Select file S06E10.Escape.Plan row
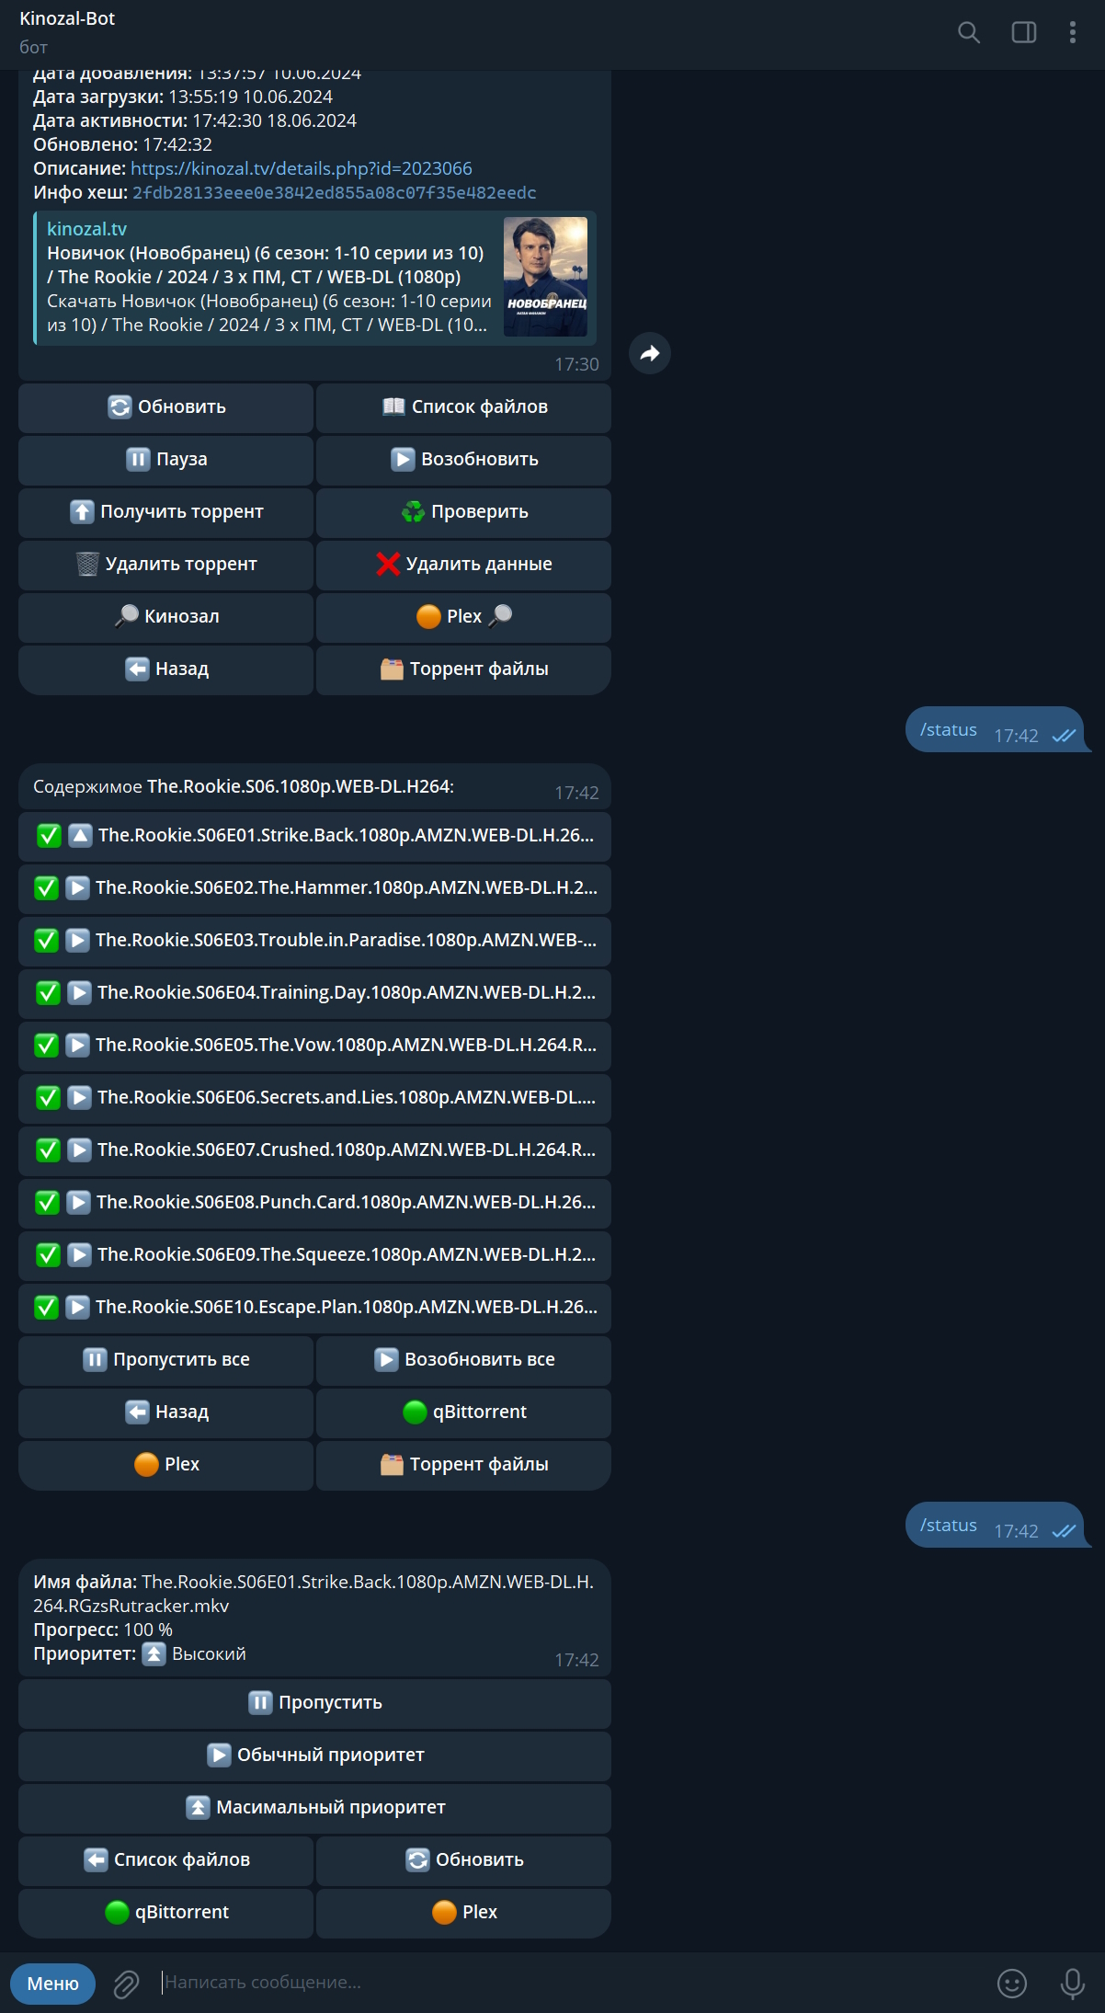The width and height of the screenshot is (1105, 2013). [314, 1307]
